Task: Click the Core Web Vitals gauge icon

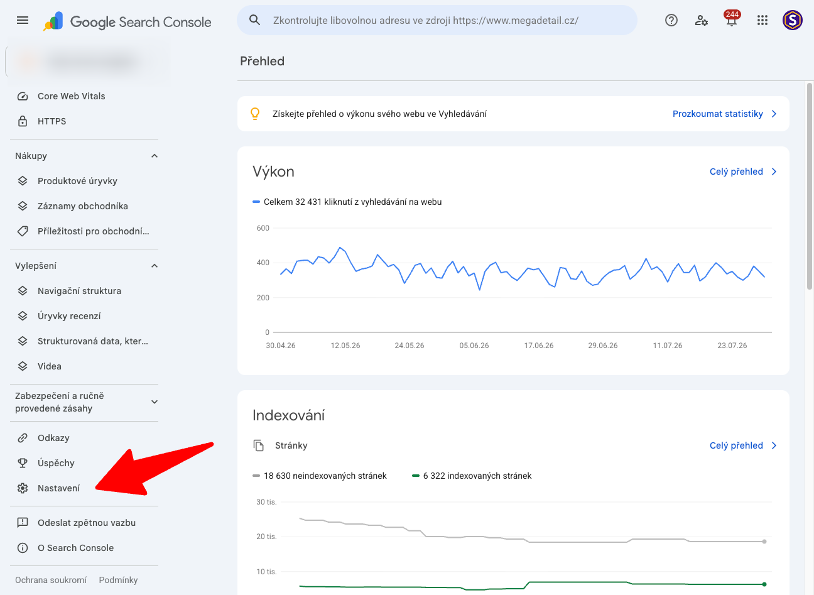Action: [x=23, y=96]
